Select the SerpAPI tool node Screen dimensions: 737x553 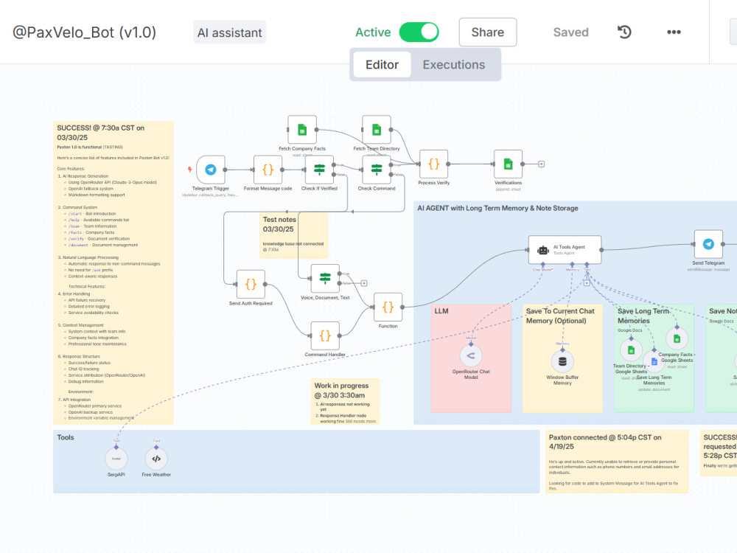116,459
